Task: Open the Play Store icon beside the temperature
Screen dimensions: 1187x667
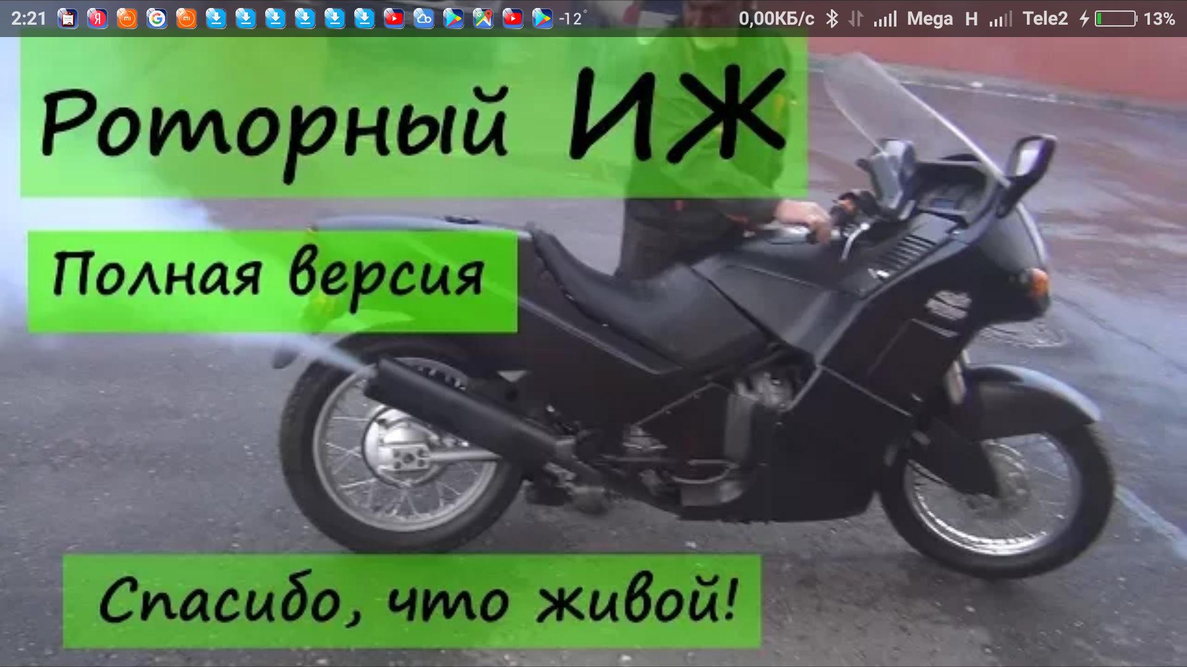Action: 543,19
